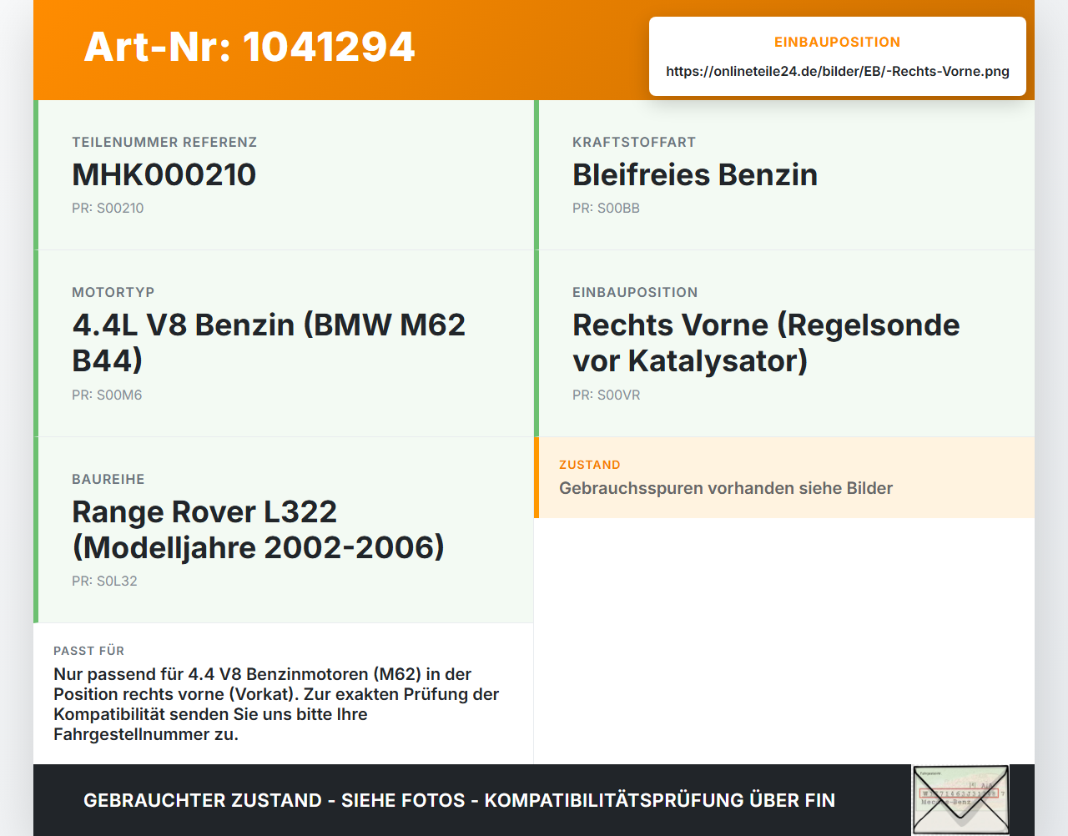Image resolution: width=1068 pixels, height=836 pixels.
Task: Select Rechts Vorne (Regelsonde vor Katalysator)
Action: pos(766,342)
